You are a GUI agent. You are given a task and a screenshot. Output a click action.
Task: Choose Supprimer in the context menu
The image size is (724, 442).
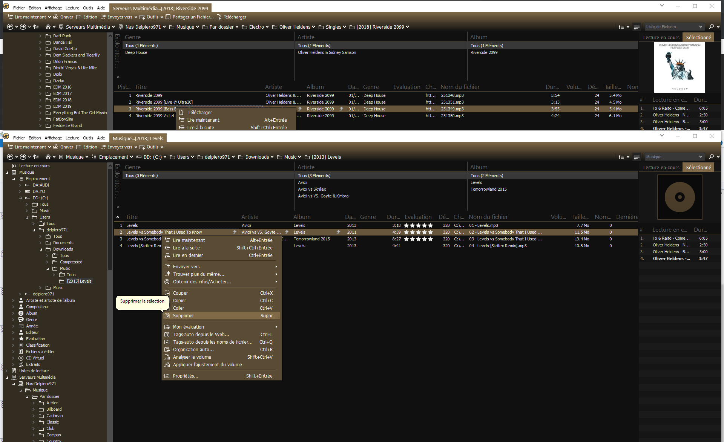(183, 316)
